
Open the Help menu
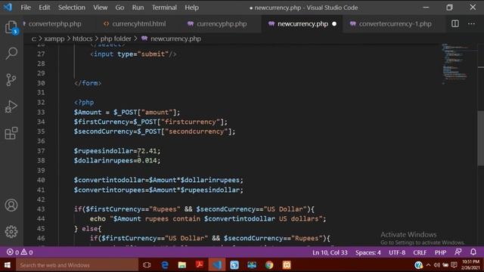[191, 8]
